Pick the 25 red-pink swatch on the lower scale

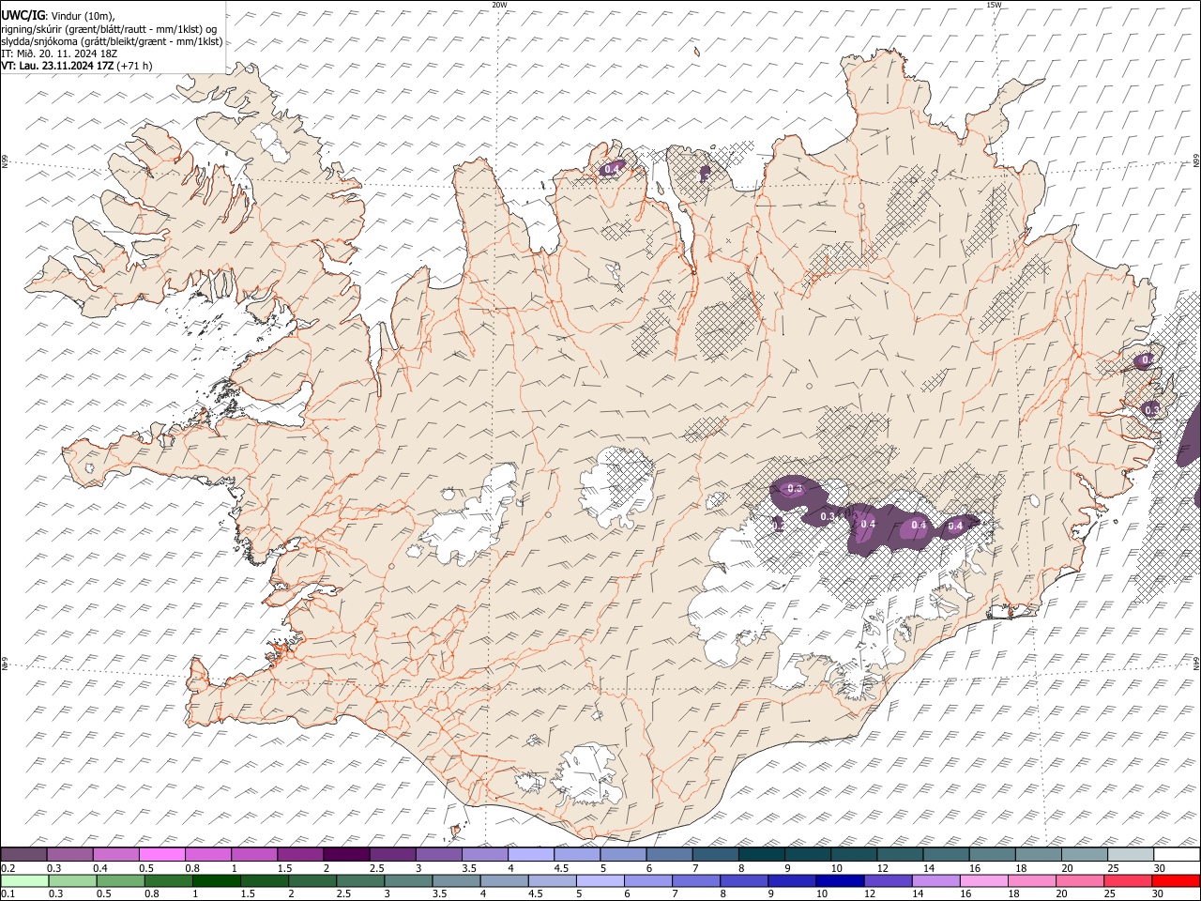(x=1128, y=880)
